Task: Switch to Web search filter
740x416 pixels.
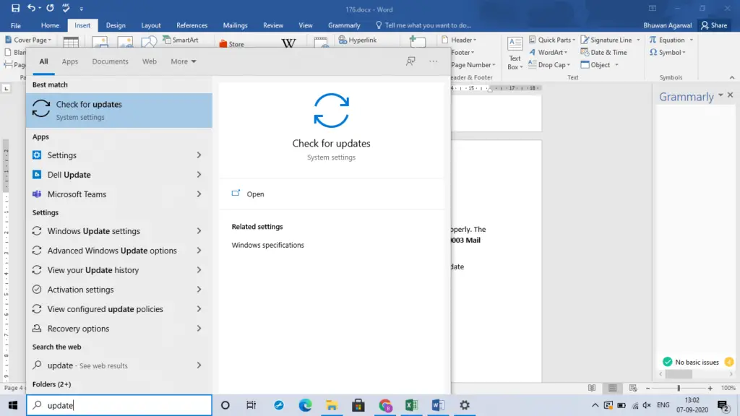Action: tap(149, 61)
